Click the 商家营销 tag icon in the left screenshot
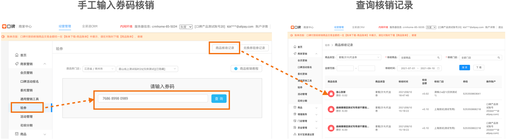This screenshot has height=140, width=508. [x=17, y=64]
